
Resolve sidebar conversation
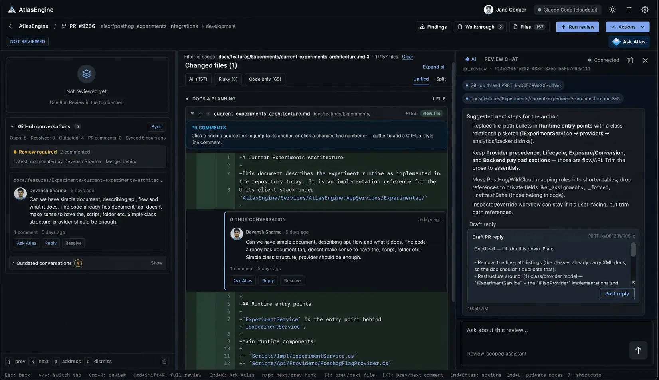click(73, 243)
